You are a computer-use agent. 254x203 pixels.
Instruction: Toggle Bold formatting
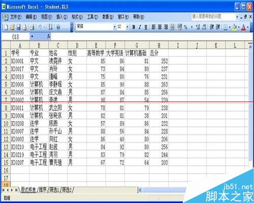[134, 27]
